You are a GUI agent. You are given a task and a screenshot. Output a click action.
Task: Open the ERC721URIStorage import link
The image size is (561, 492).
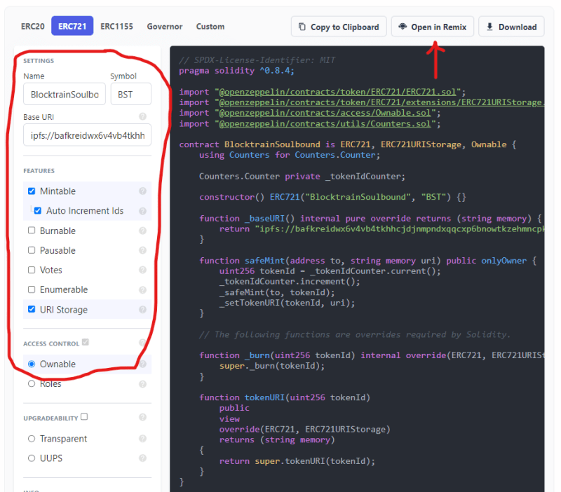[x=381, y=102]
